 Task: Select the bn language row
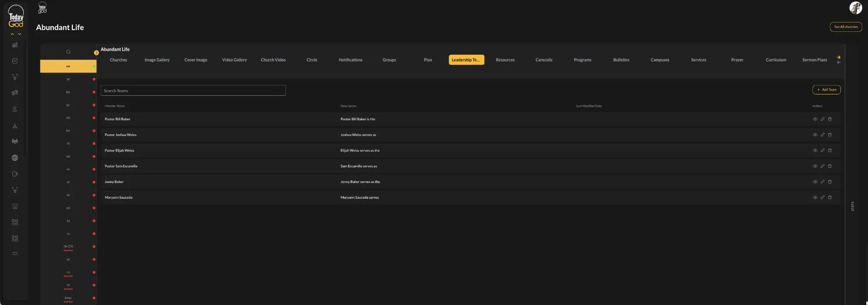pyautogui.click(x=68, y=92)
